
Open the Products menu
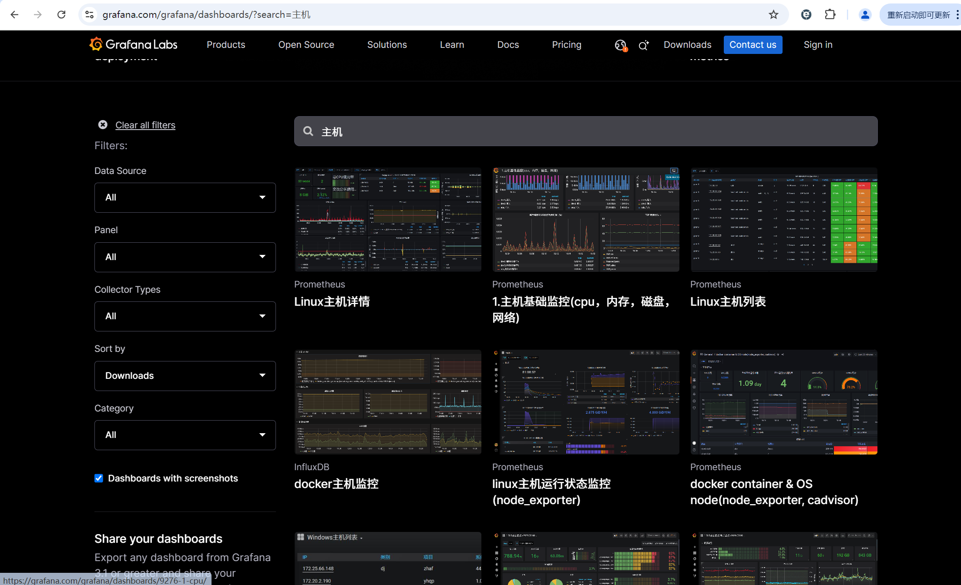pos(226,45)
